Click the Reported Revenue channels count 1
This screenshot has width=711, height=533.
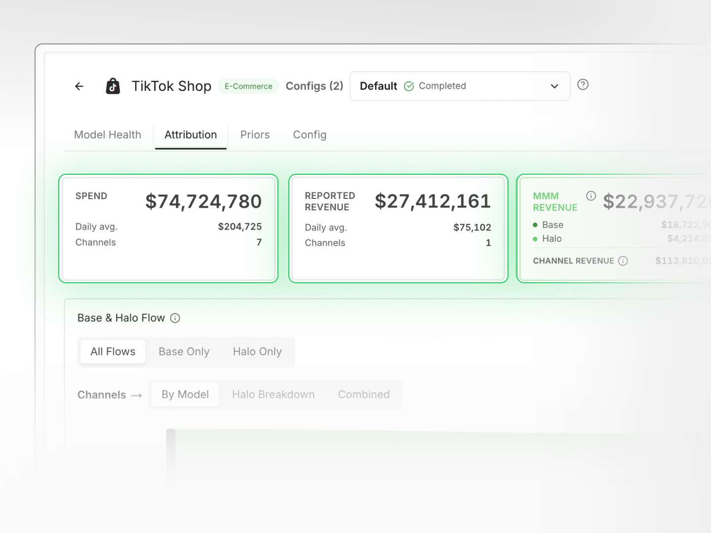pyautogui.click(x=488, y=243)
